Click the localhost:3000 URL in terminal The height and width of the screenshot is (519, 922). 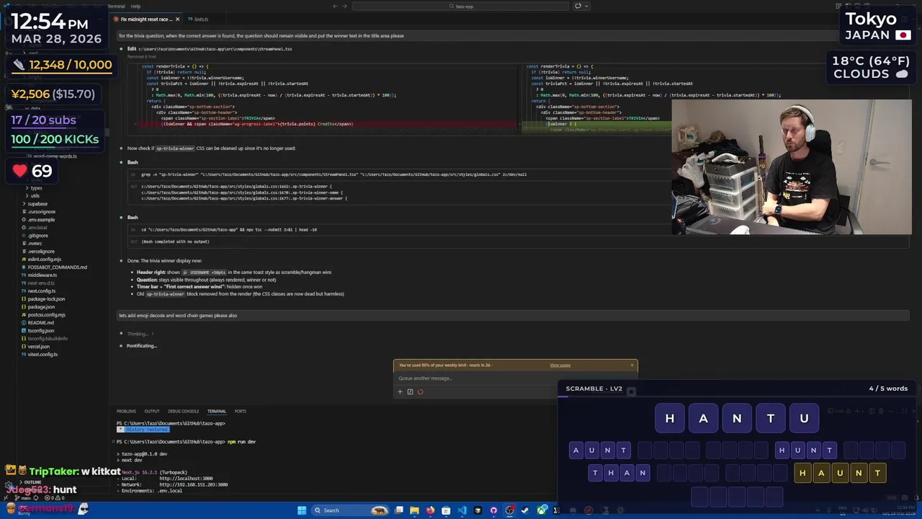coord(186,479)
